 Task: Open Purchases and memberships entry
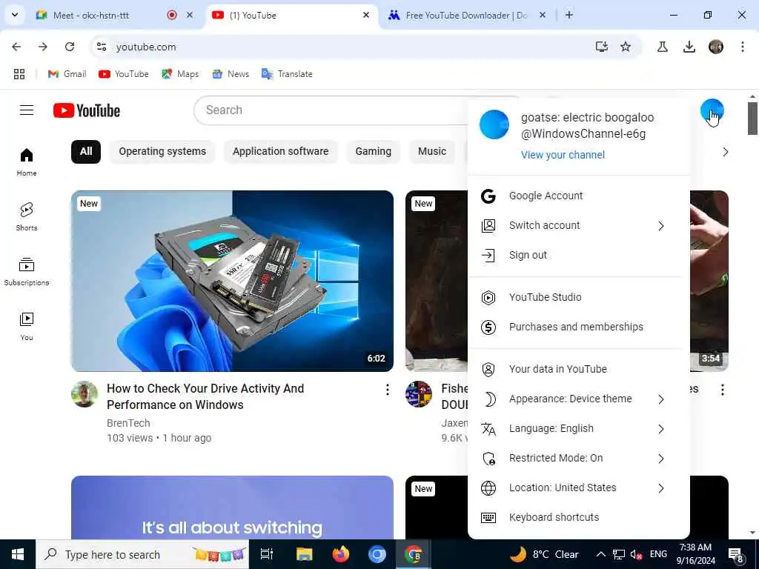(578, 327)
